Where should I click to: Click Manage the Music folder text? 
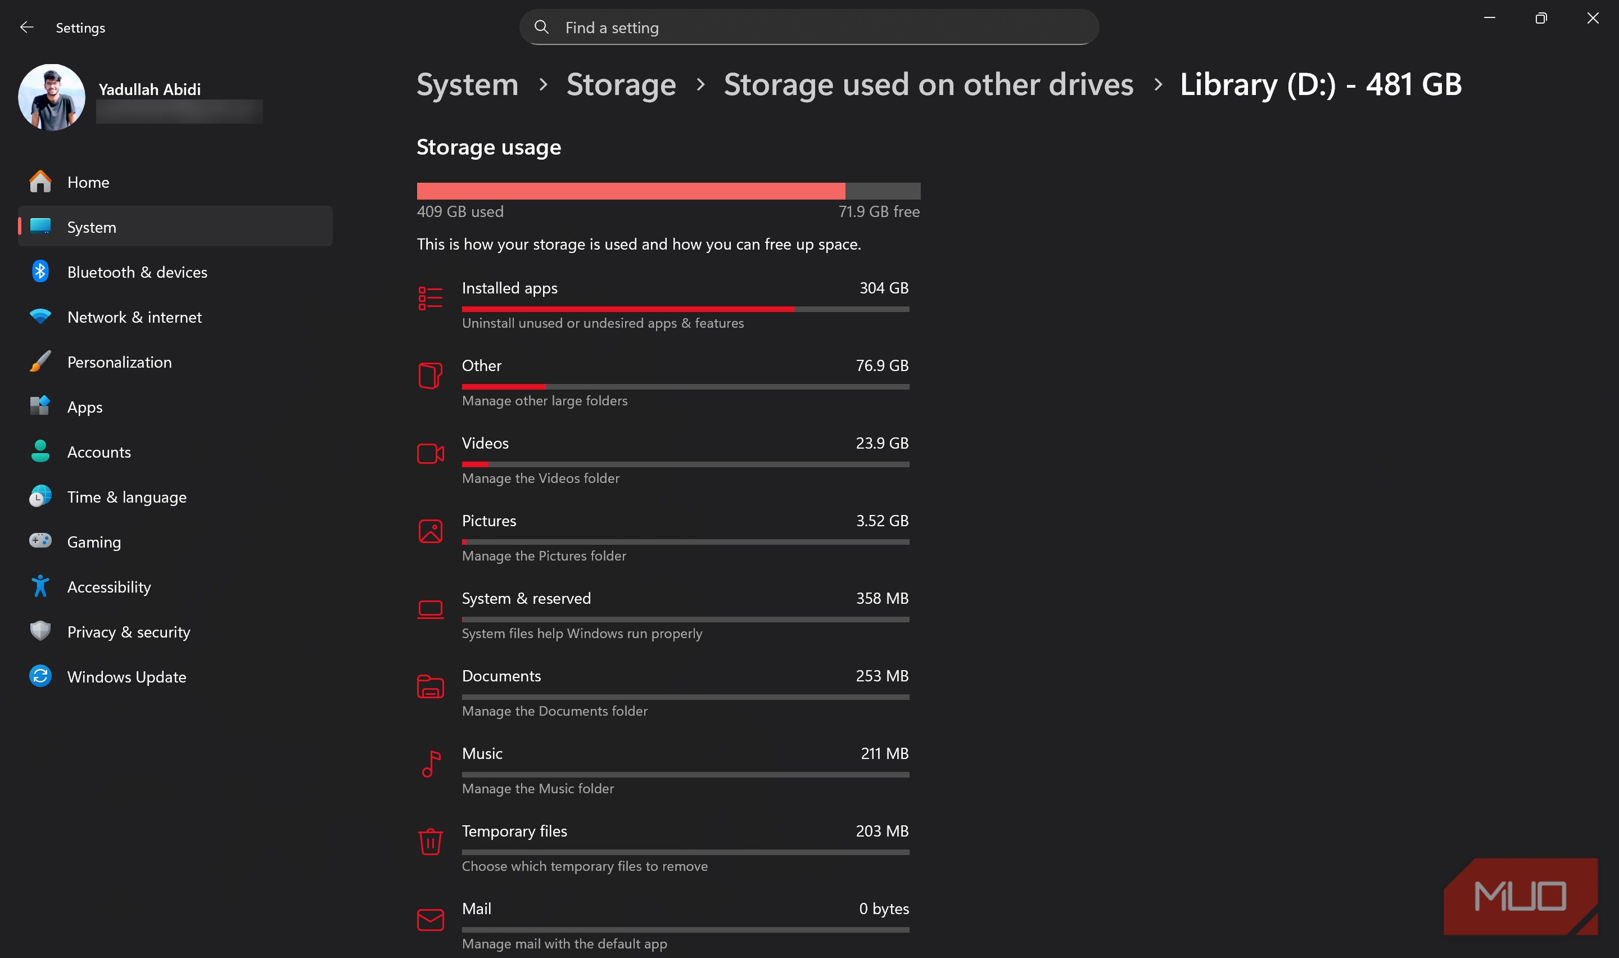pyautogui.click(x=537, y=788)
